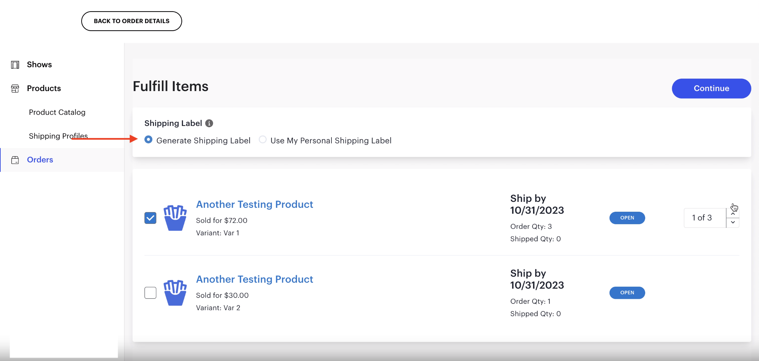Click OPEN on the $30.00 item
The height and width of the screenshot is (361, 759).
626,293
